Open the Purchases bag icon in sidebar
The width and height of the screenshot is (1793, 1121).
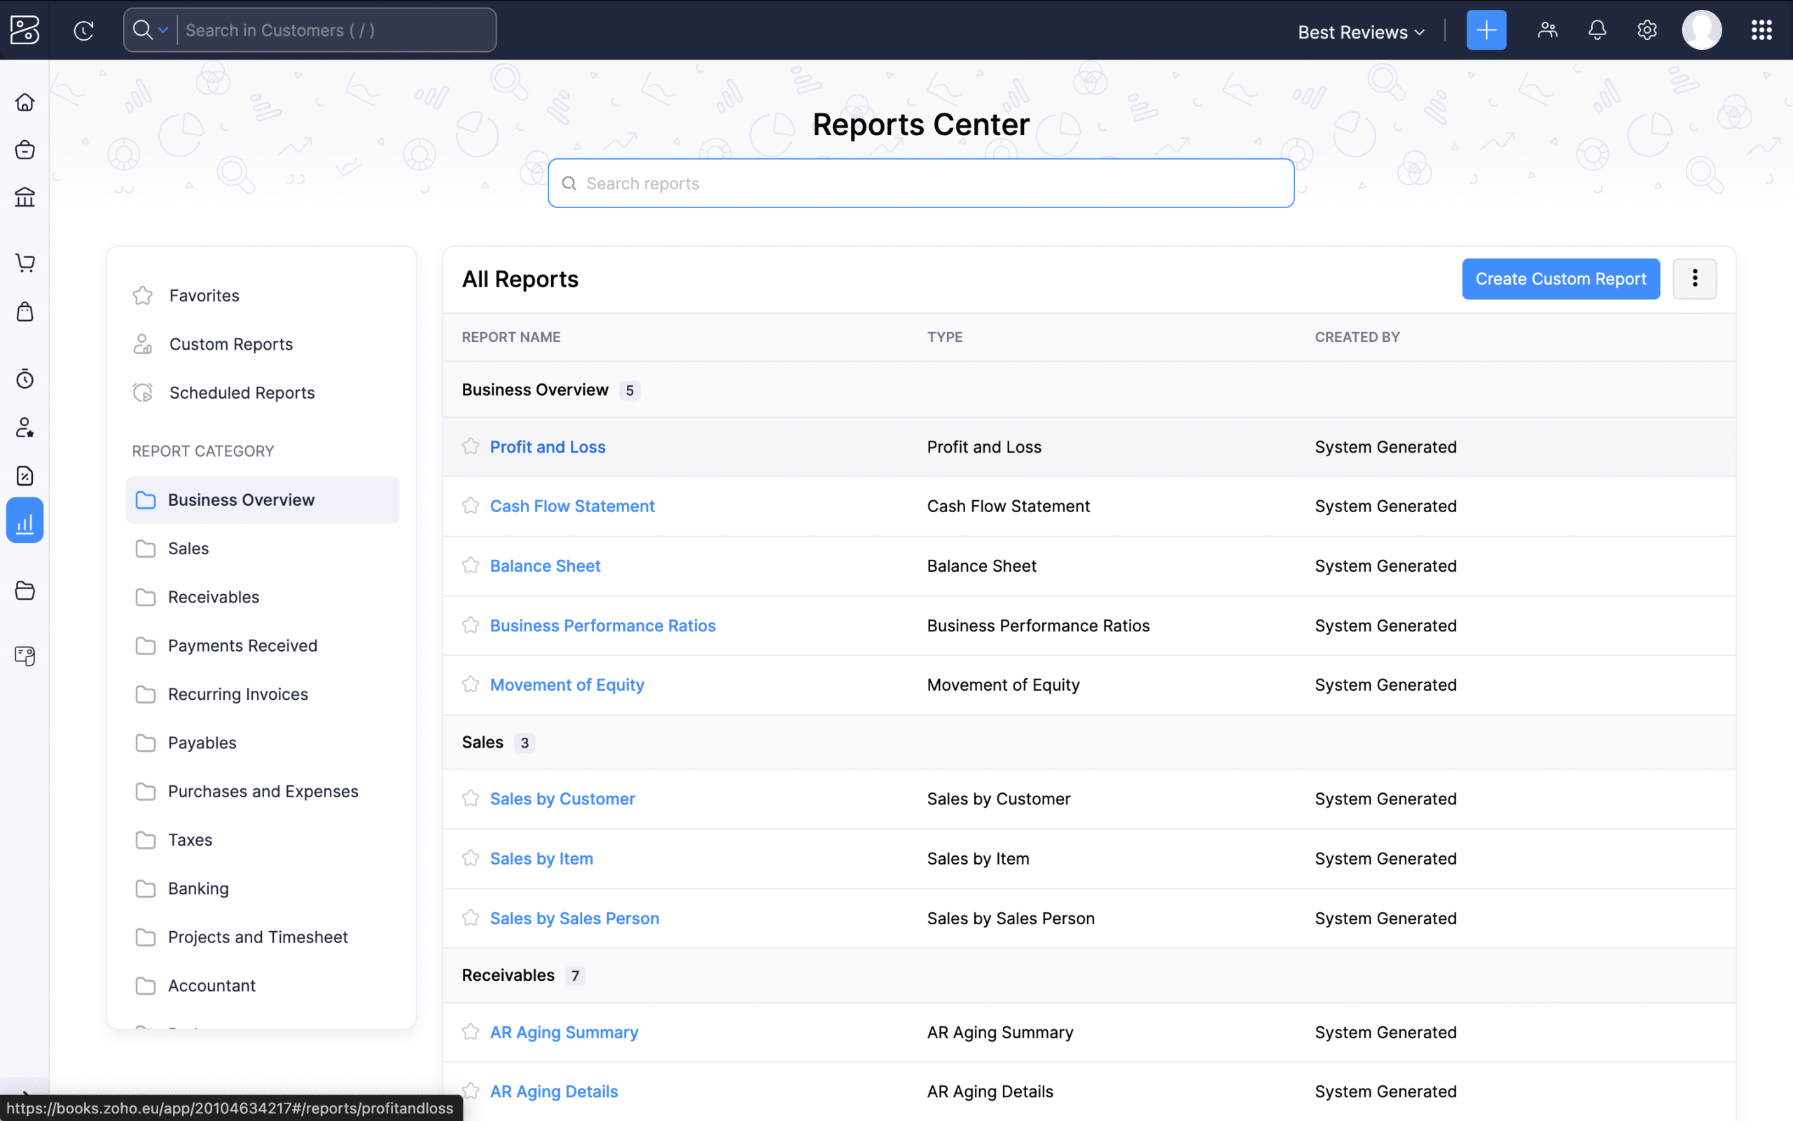[25, 311]
